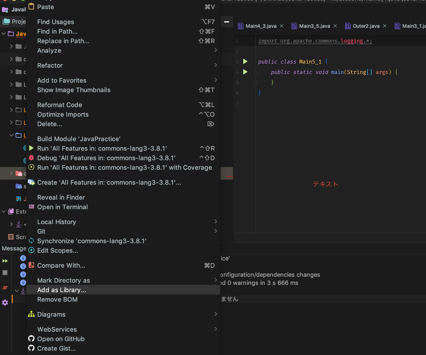
Task: Click the import statement on line 1
Action: (315, 41)
